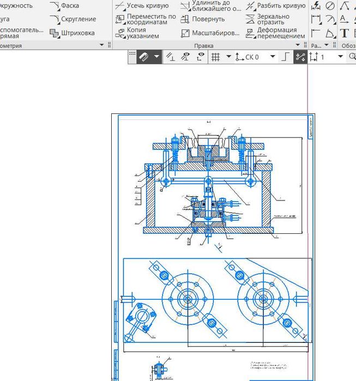Choose the radial dimension arc tool
This screenshot has width=356, height=381.
click(x=330, y=19)
